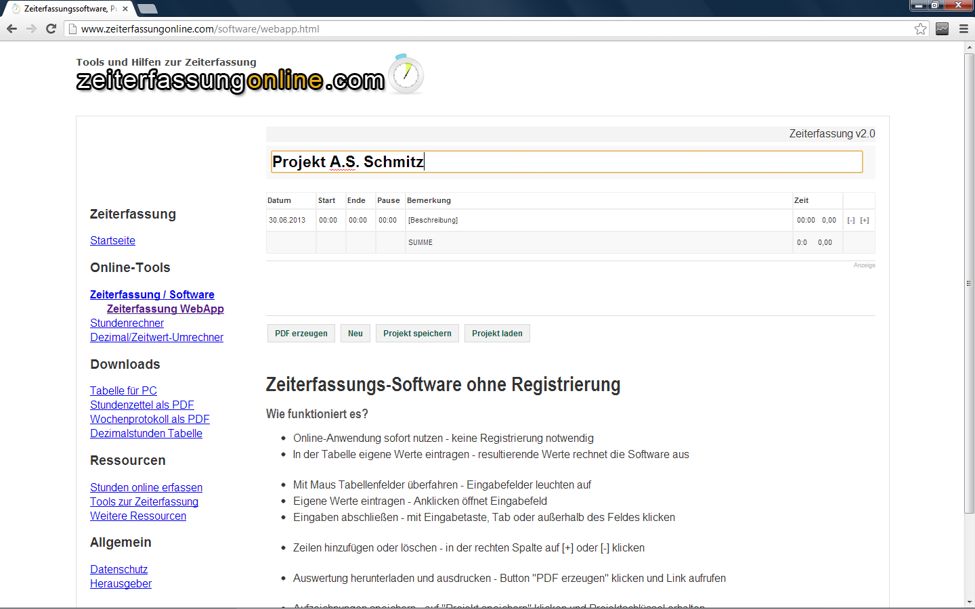
Task: Edit the project name field 'Projekt A.S. Schmitz'
Action: click(567, 162)
